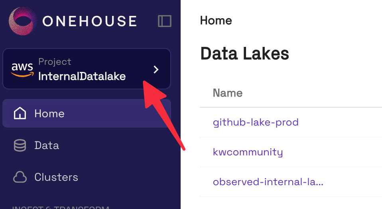Select the observed-internal-la... data lake link
The width and height of the screenshot is (382, 209).
268,182
